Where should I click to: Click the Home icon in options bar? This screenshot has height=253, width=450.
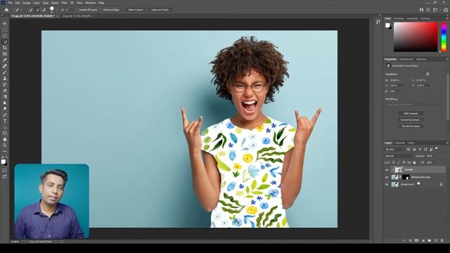(6, 9)
